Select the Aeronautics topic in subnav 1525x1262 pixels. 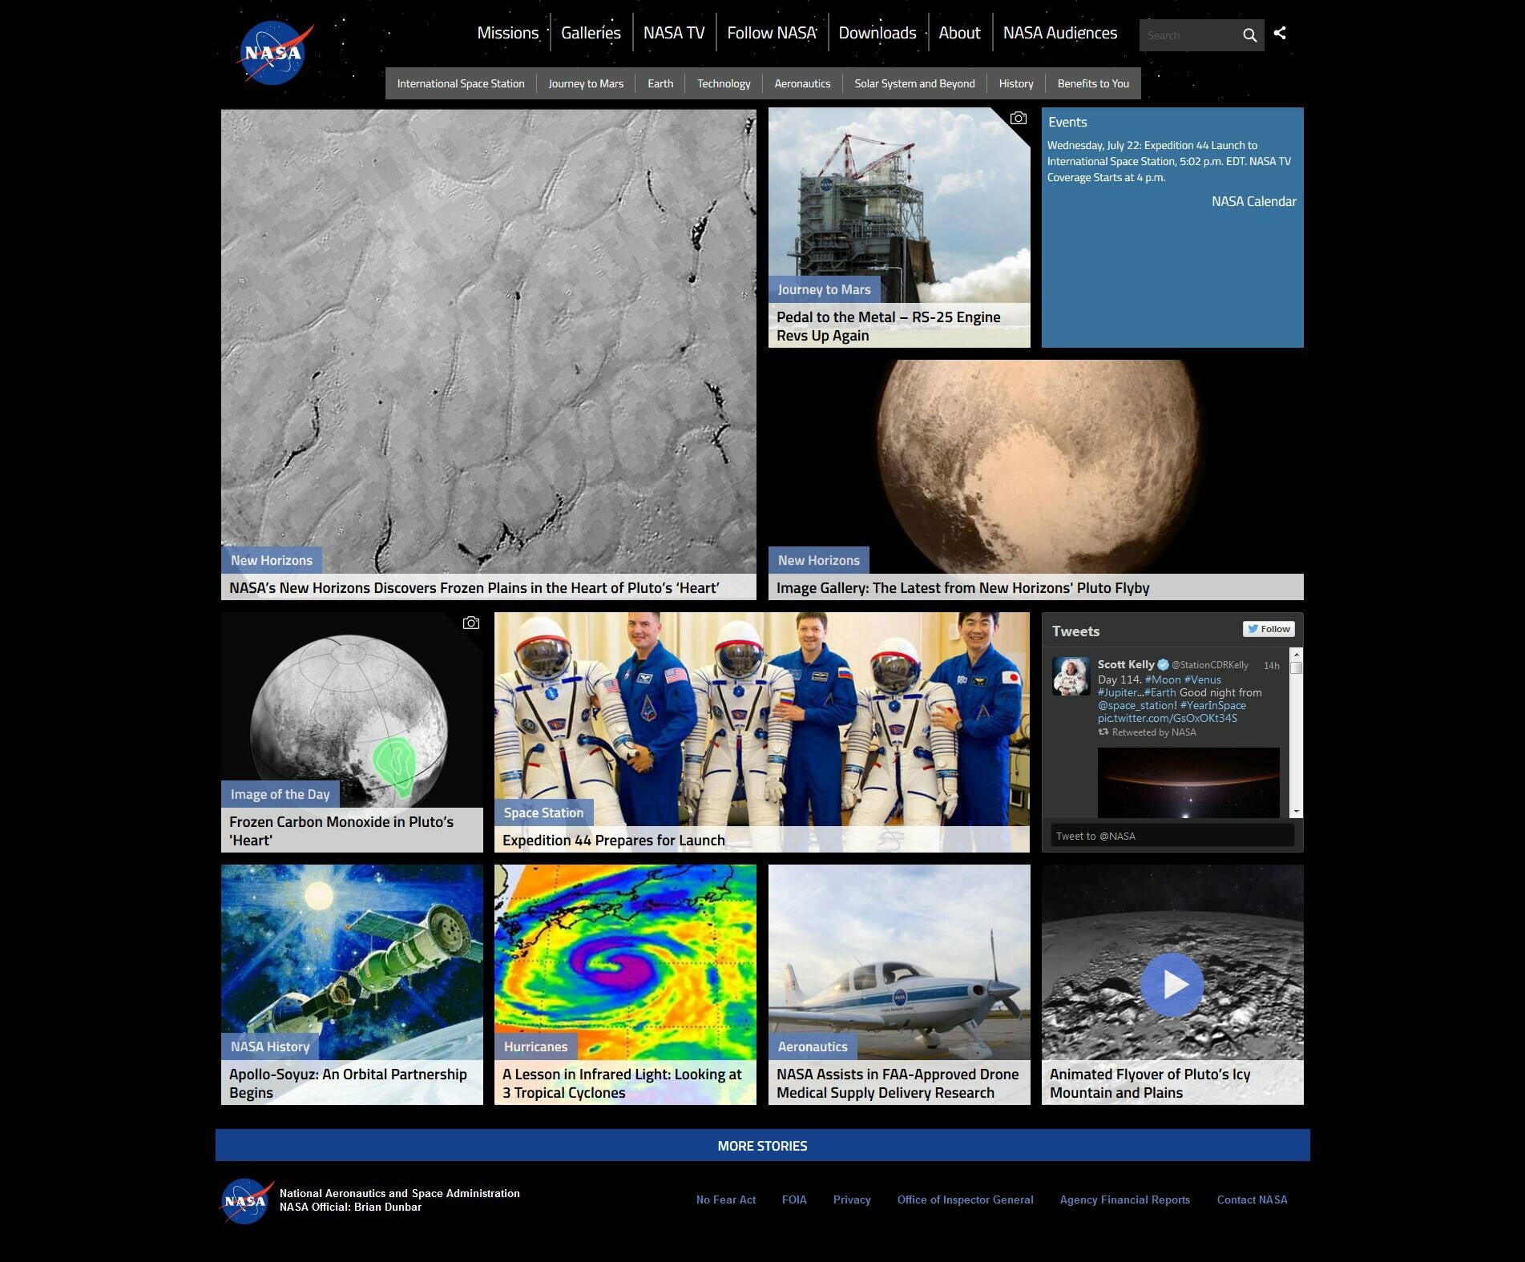coord(802,83)
